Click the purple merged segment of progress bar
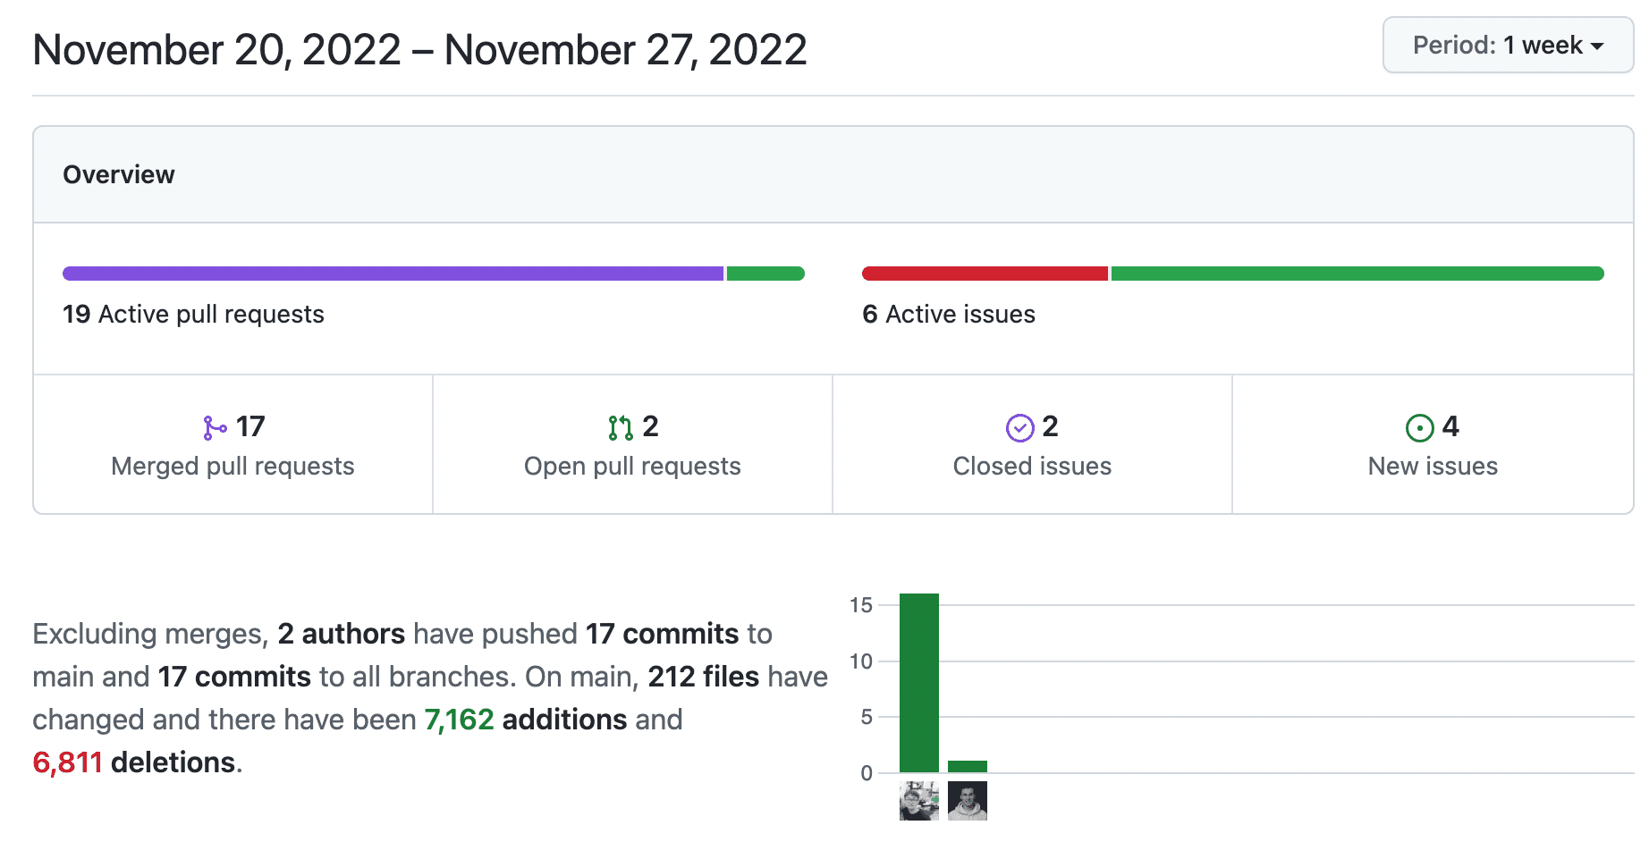This screenshot has width=1649, height=842. [393, 274]
